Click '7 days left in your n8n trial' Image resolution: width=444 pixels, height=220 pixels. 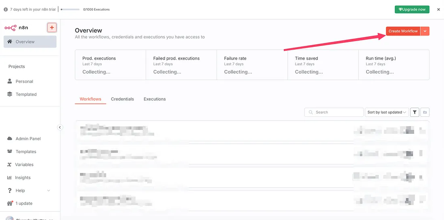33,9
